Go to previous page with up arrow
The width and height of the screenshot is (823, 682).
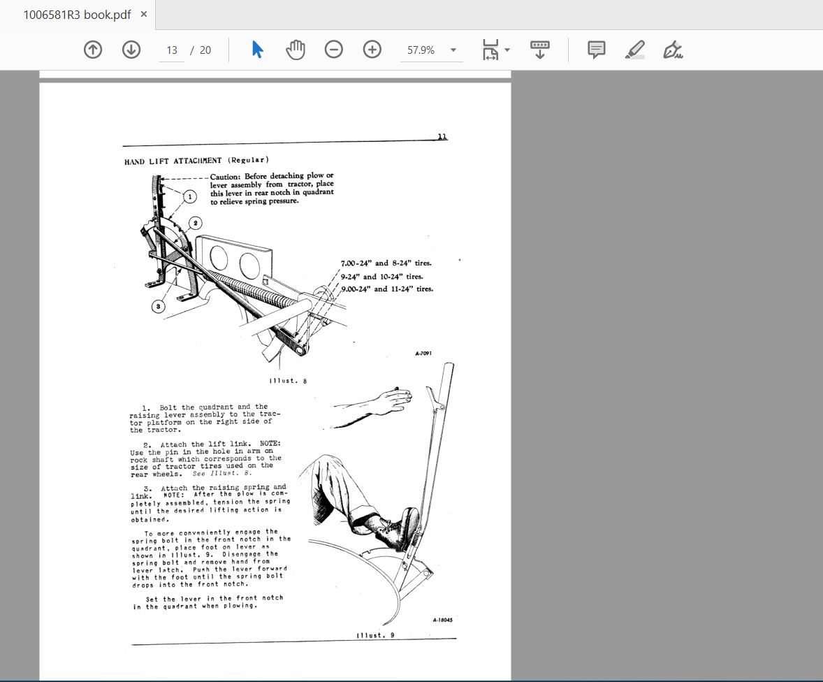click(x=93, y=50)
